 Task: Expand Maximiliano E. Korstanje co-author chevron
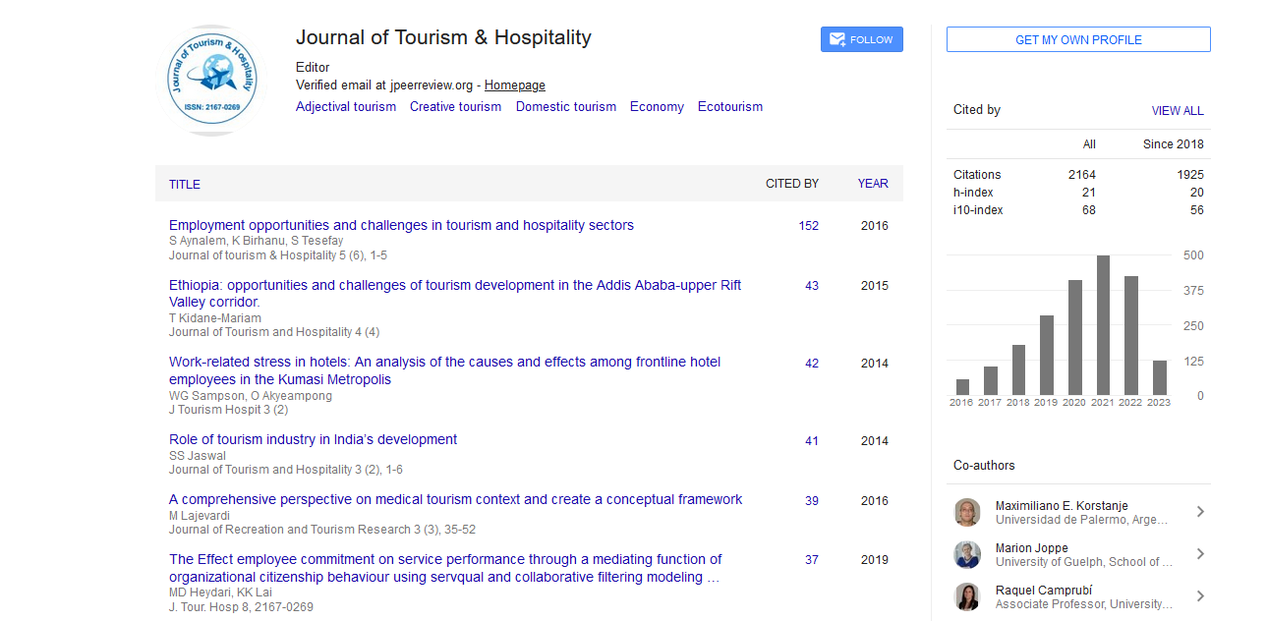click(1200, 512)
